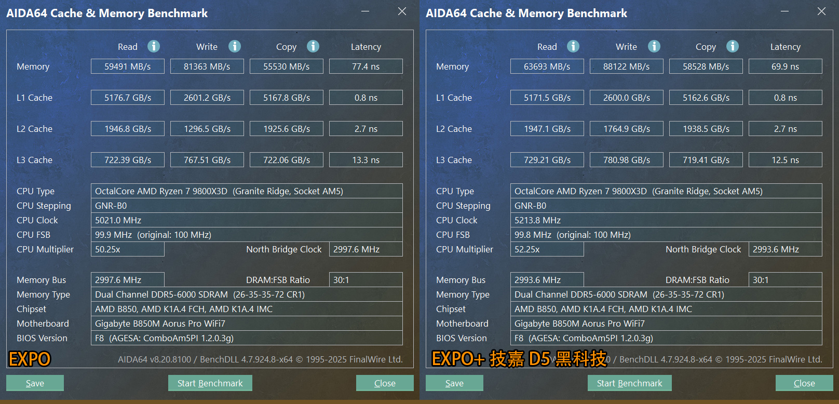
Task: Click L3 Cache write 767.51 GB/s
Action: (x=207, y=160)
